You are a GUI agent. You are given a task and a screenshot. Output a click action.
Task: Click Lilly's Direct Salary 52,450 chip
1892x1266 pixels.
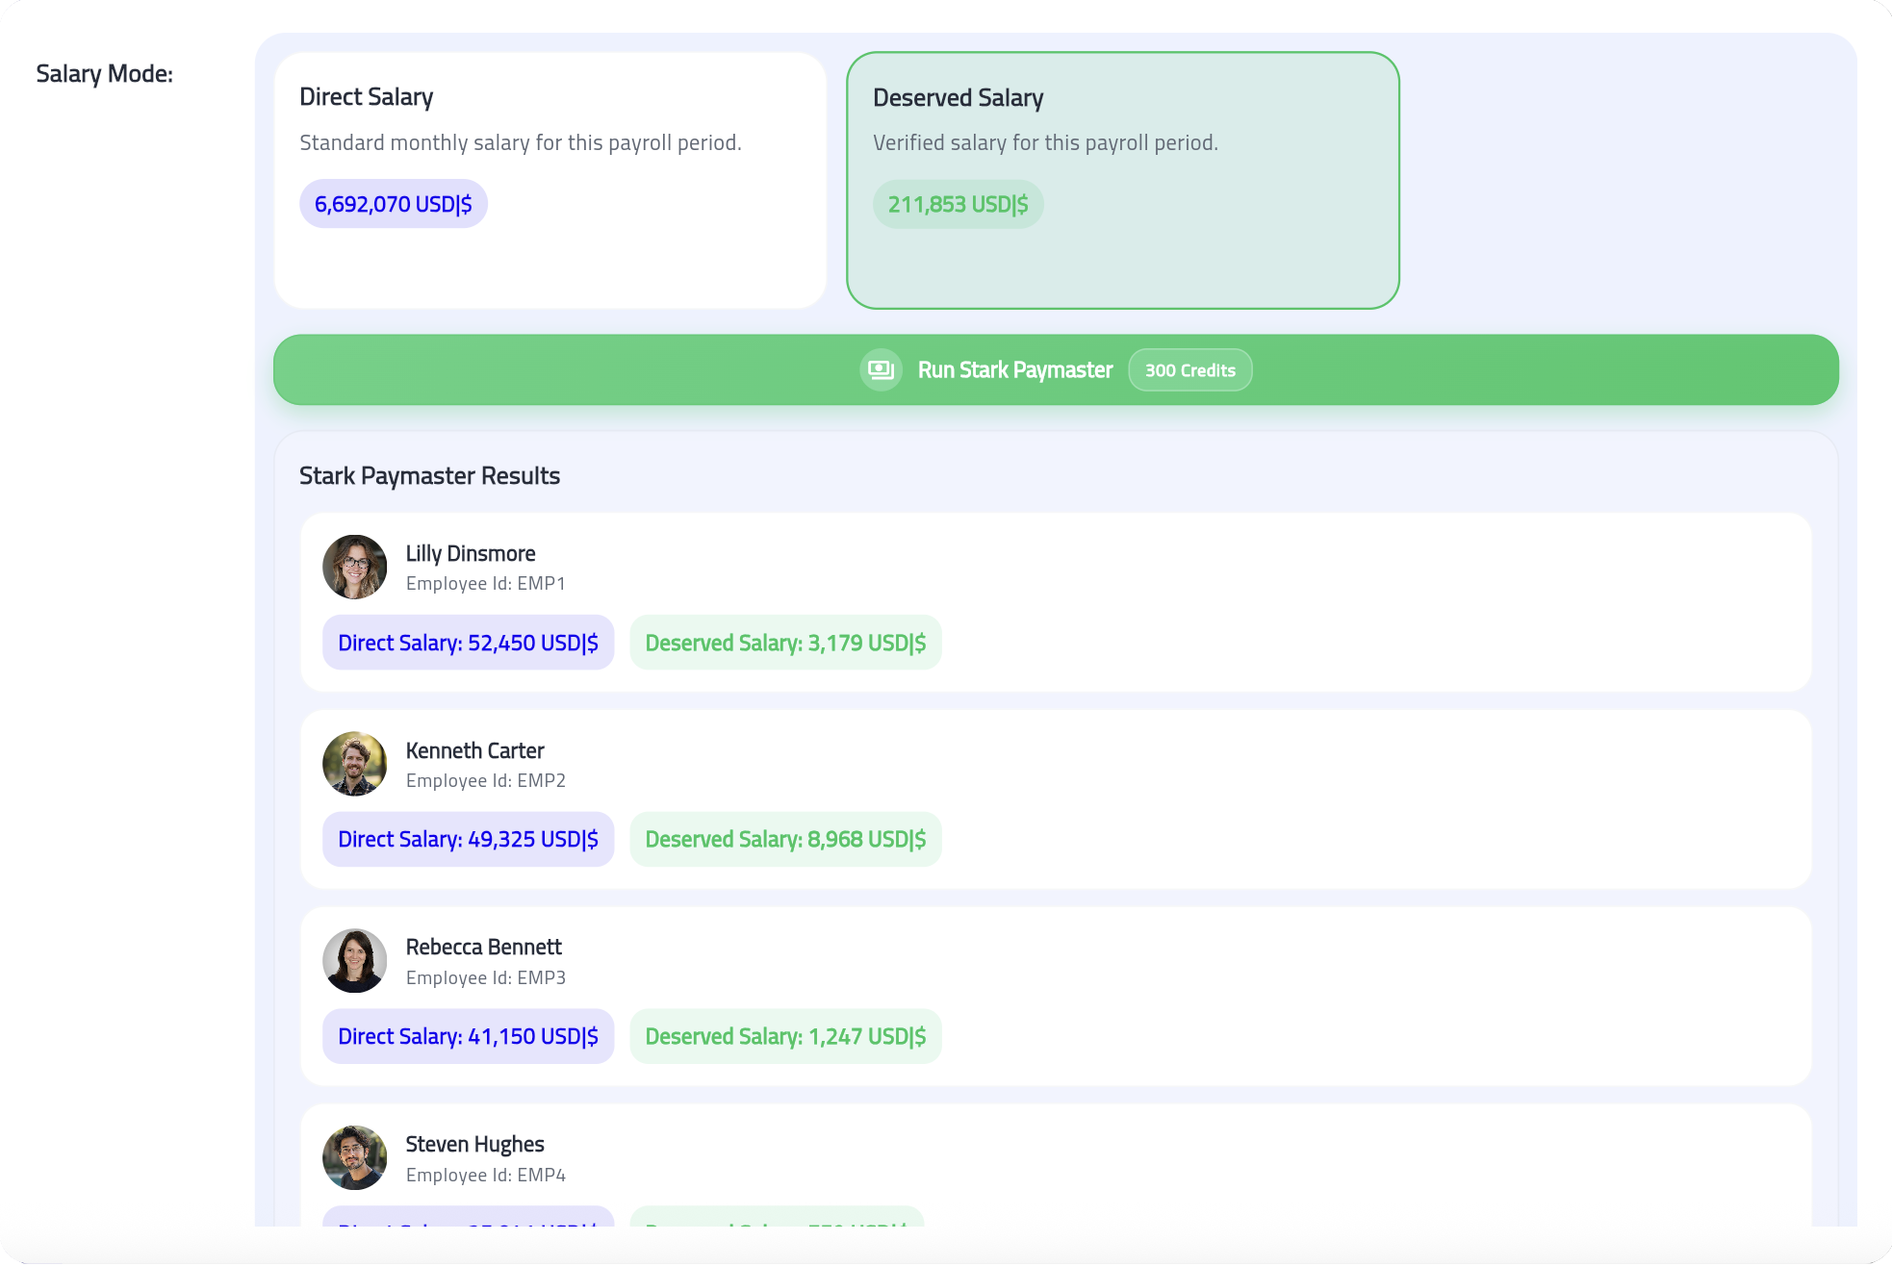(x=468, y=643)
